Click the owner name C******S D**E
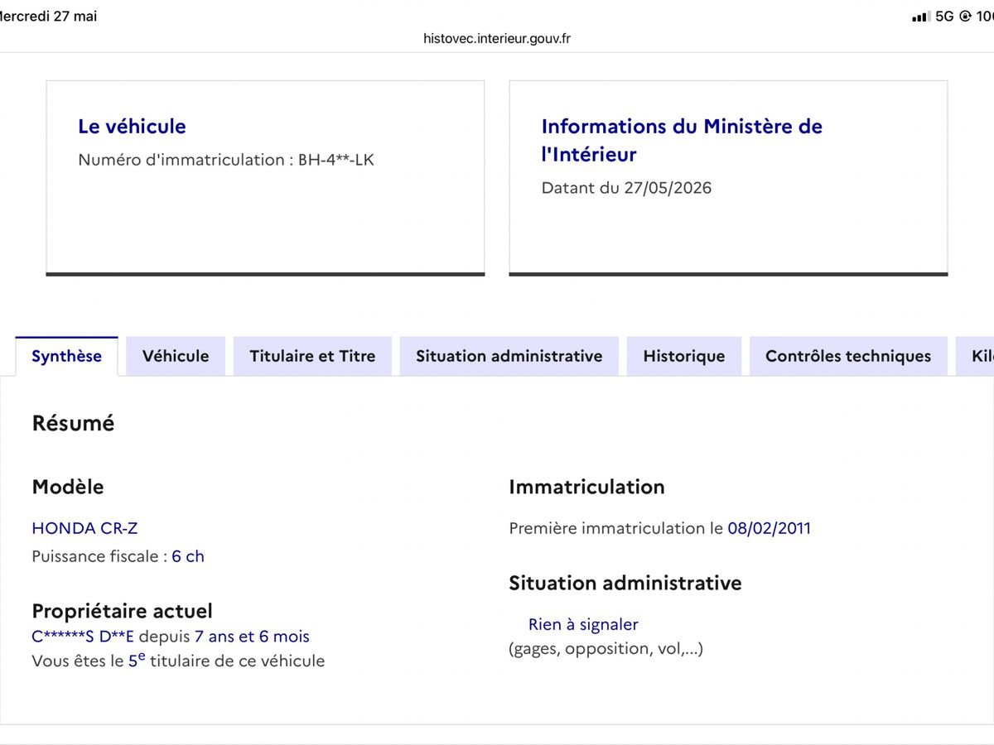This screenshot has height=745, width=994. point(83,637)
